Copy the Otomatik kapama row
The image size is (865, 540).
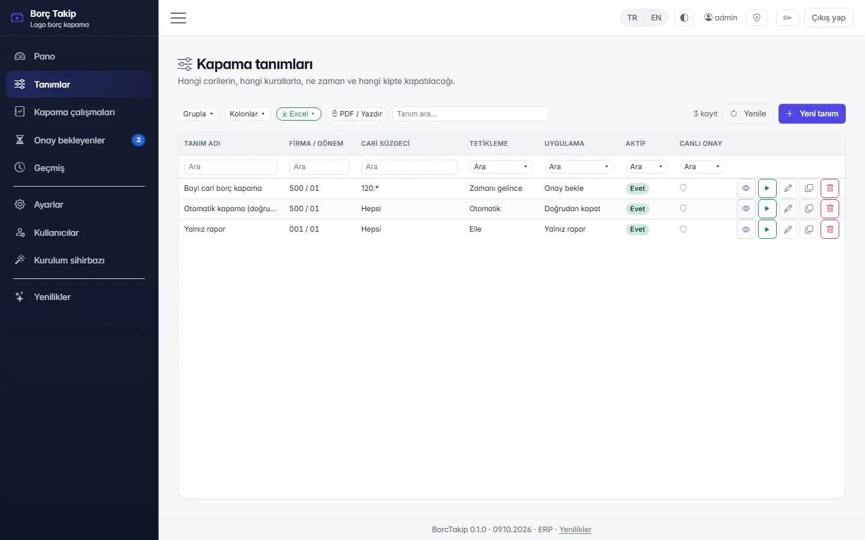tap(809, 209)
